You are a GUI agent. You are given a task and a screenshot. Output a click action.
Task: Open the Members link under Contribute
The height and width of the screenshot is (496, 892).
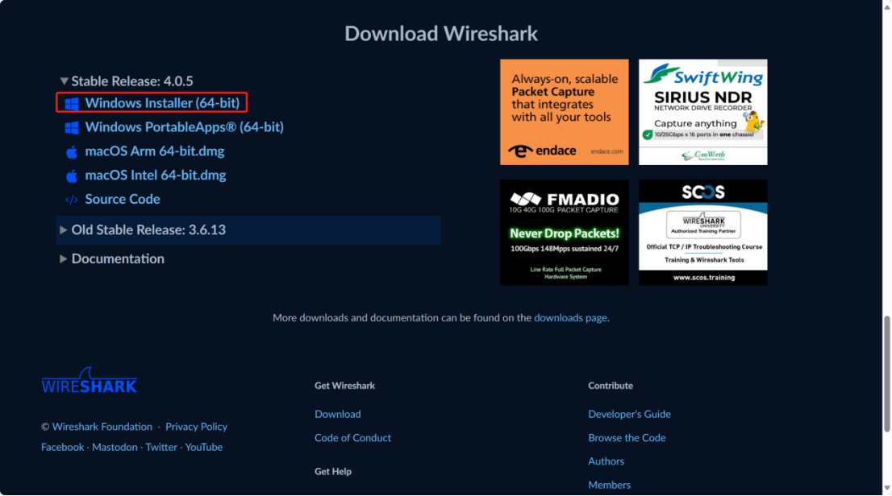click(609, 486)
